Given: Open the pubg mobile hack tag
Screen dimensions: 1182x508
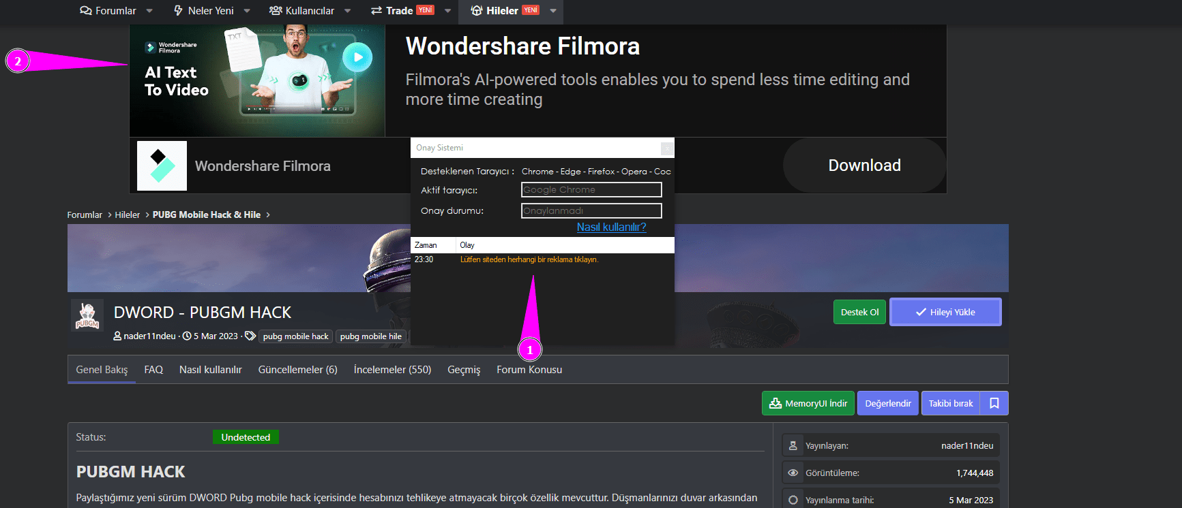Looking at the screenshot, I should 296,336.
